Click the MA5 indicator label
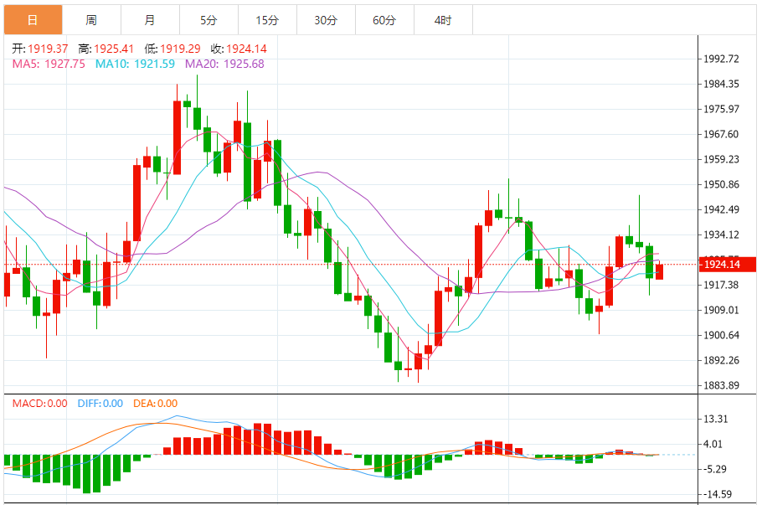Viewport: 762px width, 505px height. coord(49,64)
